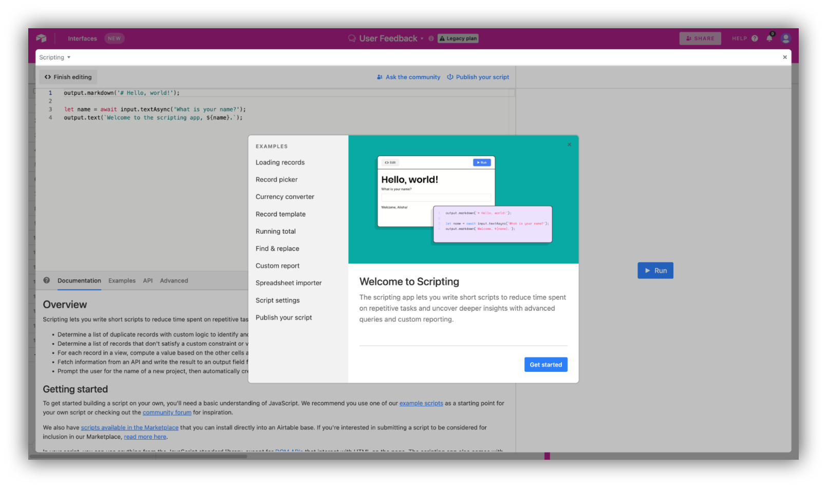Select Record picker example

point(276,180)
